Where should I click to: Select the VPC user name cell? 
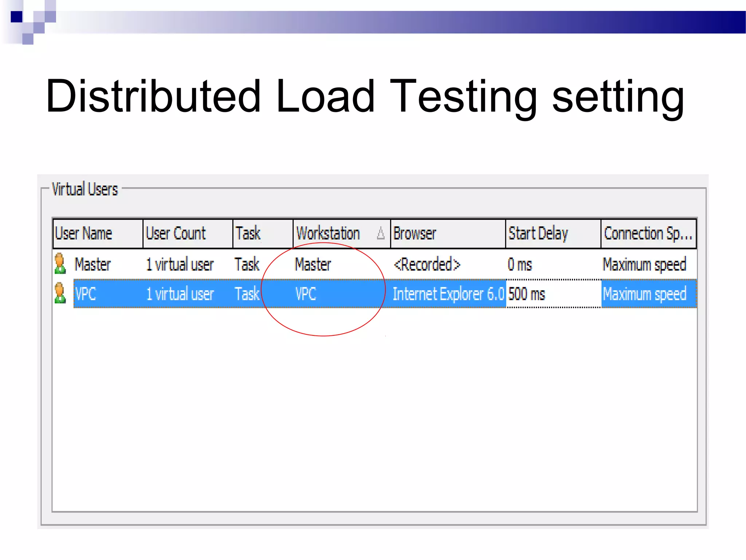(x=86, y=294)
